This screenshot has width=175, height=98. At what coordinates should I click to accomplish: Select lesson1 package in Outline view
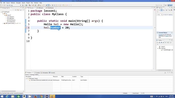(163, 47)
